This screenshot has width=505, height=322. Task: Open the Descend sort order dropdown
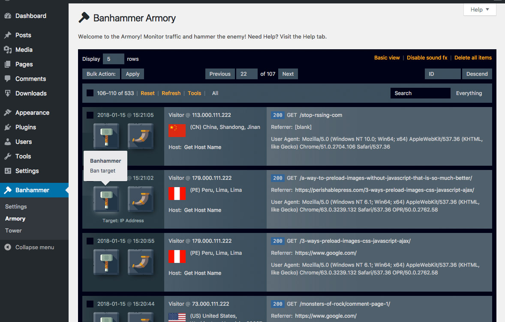pyautogui.click(x=477, y=74)
